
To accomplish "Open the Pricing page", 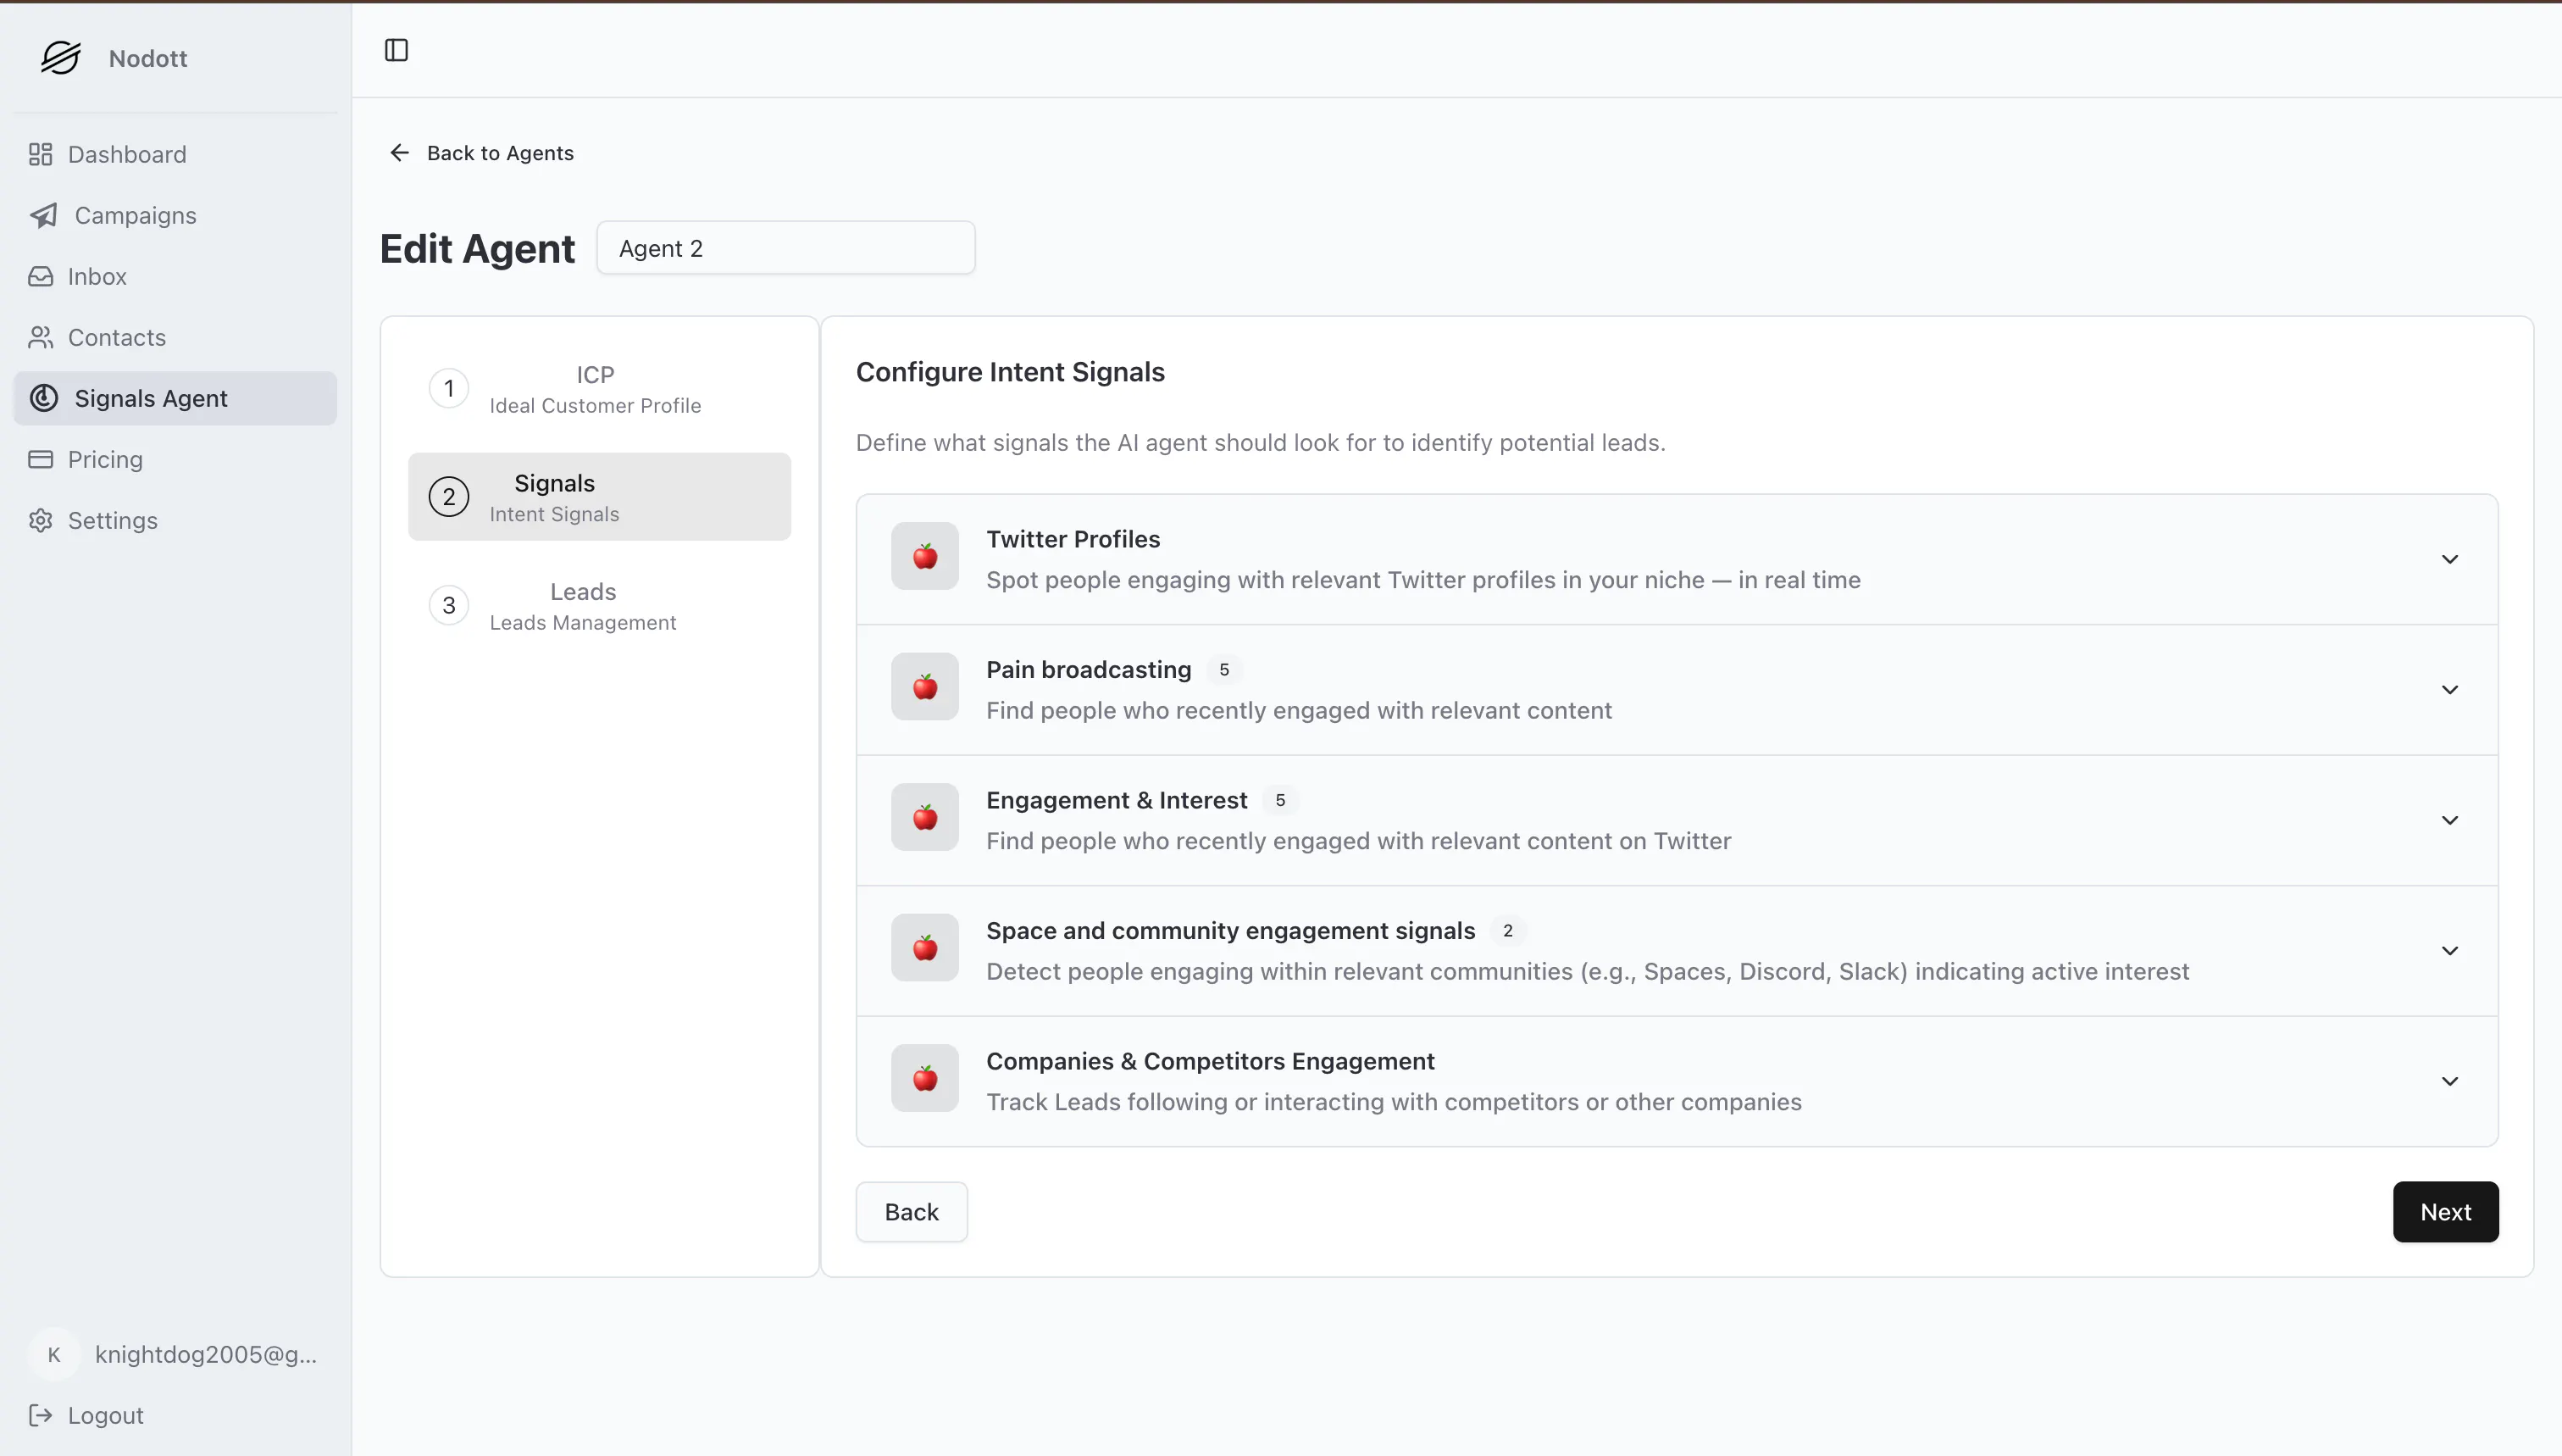I will 175,459.
